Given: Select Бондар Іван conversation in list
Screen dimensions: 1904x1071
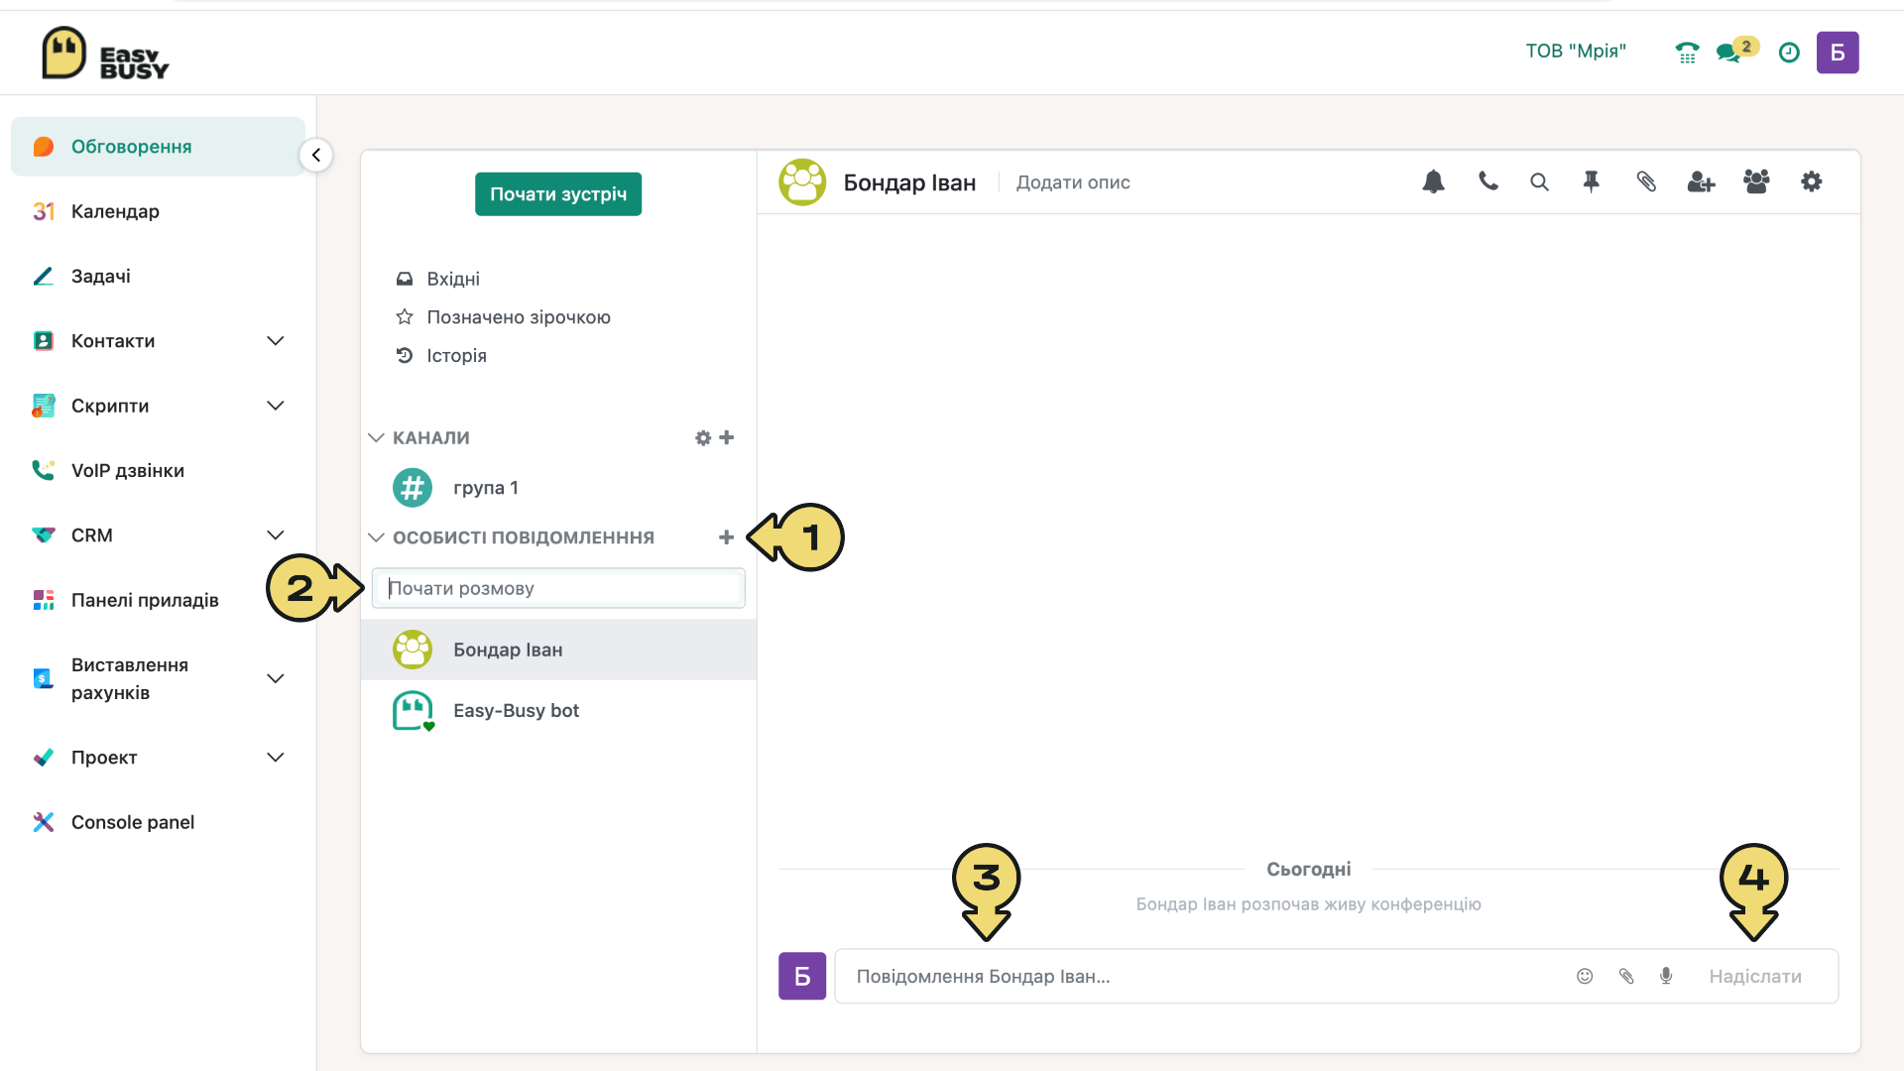Looking at the screenshot, I should pyautogui.click(x=558, y=650).
